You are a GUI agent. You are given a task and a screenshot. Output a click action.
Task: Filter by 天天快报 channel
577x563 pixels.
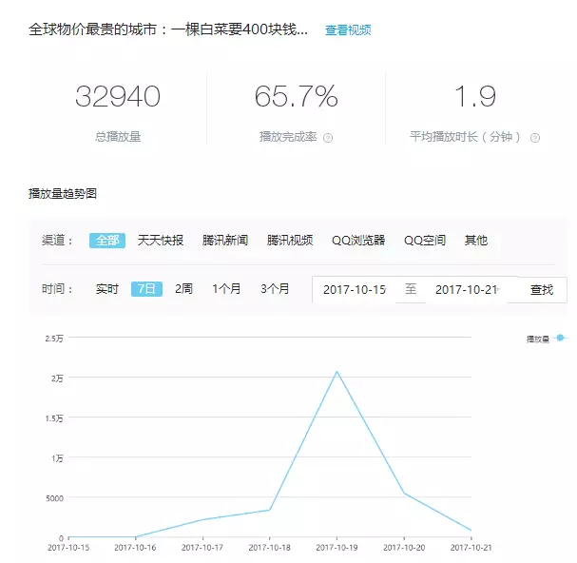[161, 241]
